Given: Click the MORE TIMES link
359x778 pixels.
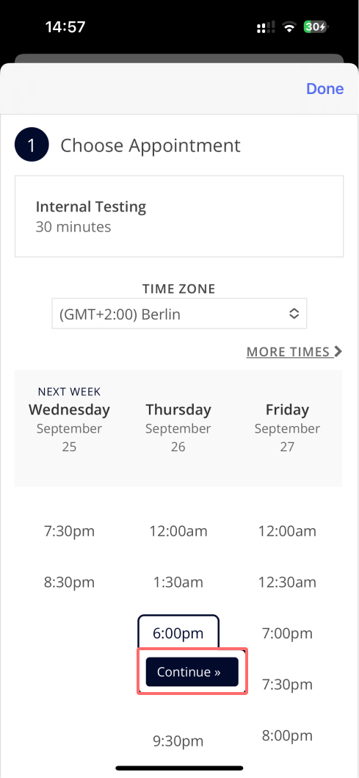Looking at the screenshot, I should pos(288,352).
